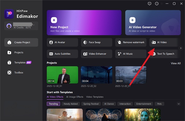Open the feedback message icon in title bar

(x=149, y=4)
